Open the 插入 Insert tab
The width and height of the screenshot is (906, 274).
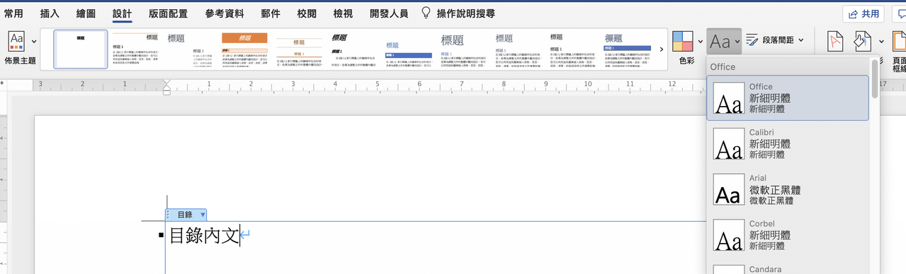point(50,13)
